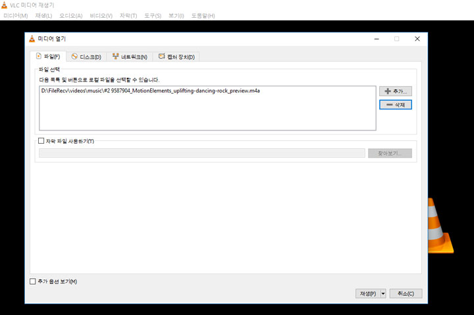The height and width of the screenshot is (315, 474).
Task: Open the 캡처 장치(D) tab
Action: pyautogui.click(x=176, y=57)
